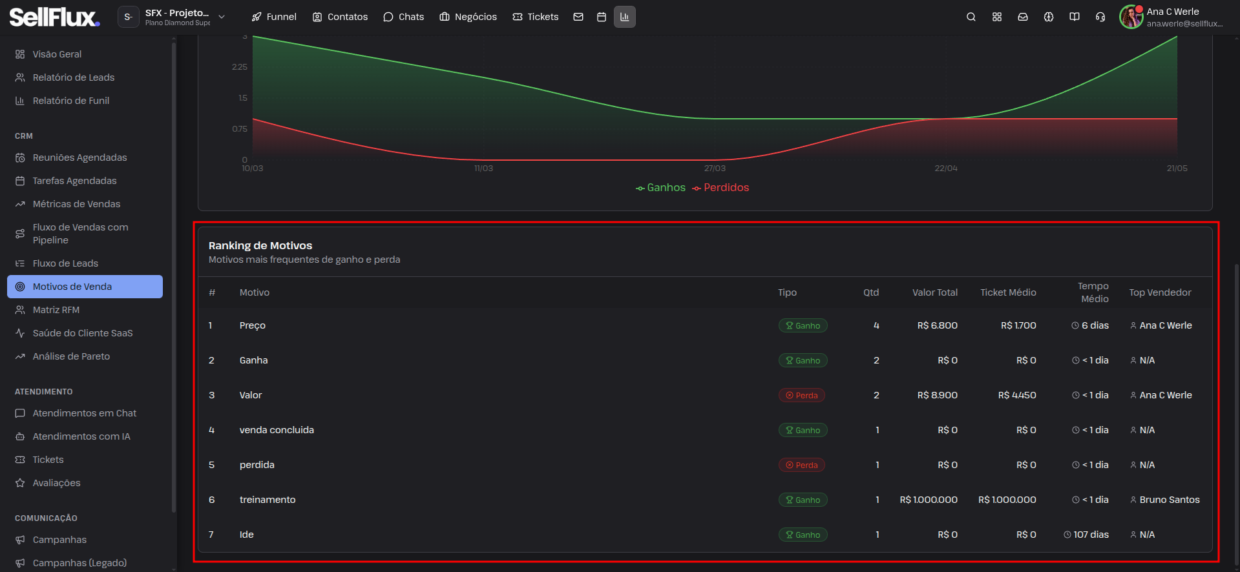The height and width of the screenshot is (572, 1240).
Task: Click the treinamento motivo
Action: click(x=268, y=500)
